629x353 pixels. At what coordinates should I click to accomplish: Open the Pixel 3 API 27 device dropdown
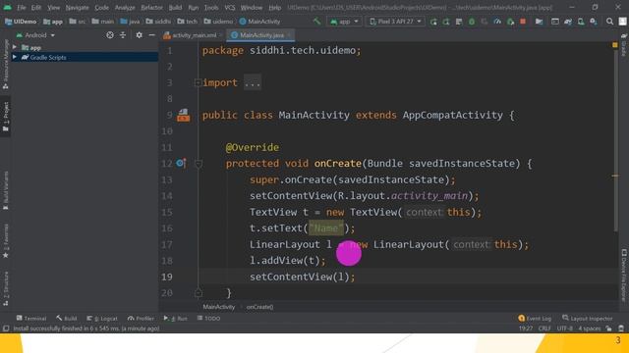point(395,22)
